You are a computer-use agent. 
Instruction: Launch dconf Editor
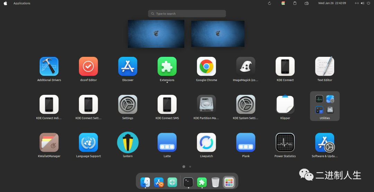coord(88,67)
